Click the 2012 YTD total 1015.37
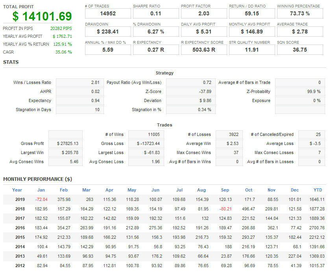The width and height of the screenshot is (329, 275). tap(317, 266)
